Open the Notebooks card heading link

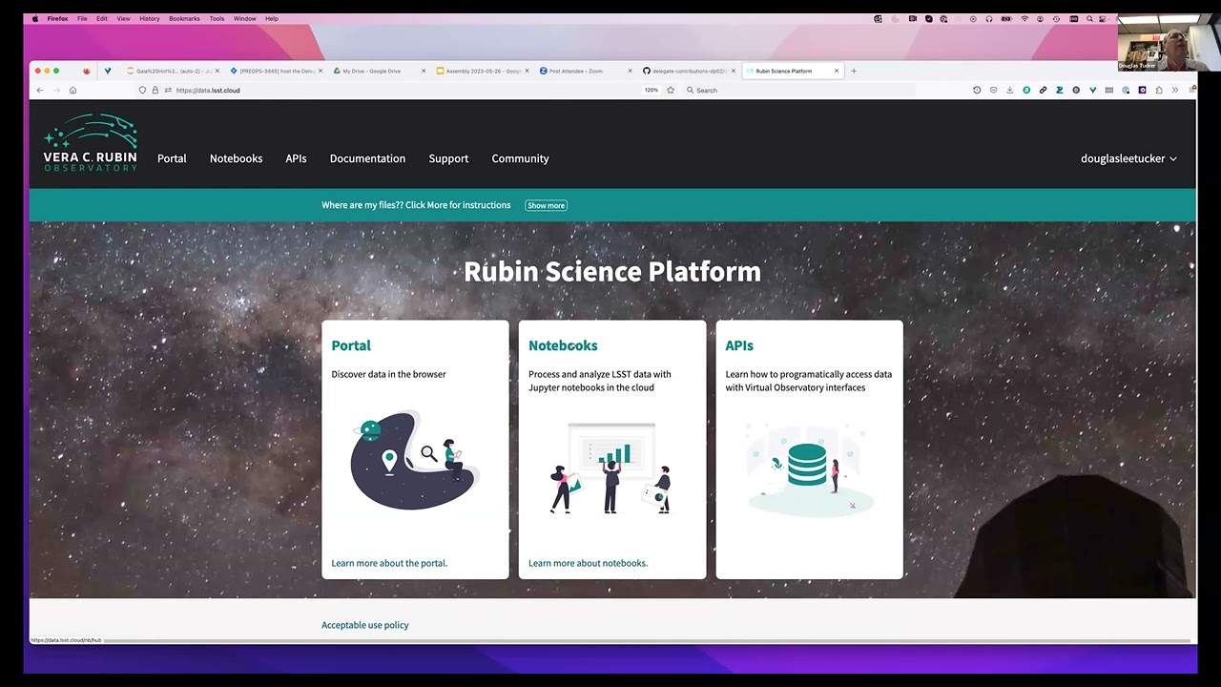[563, 345]
